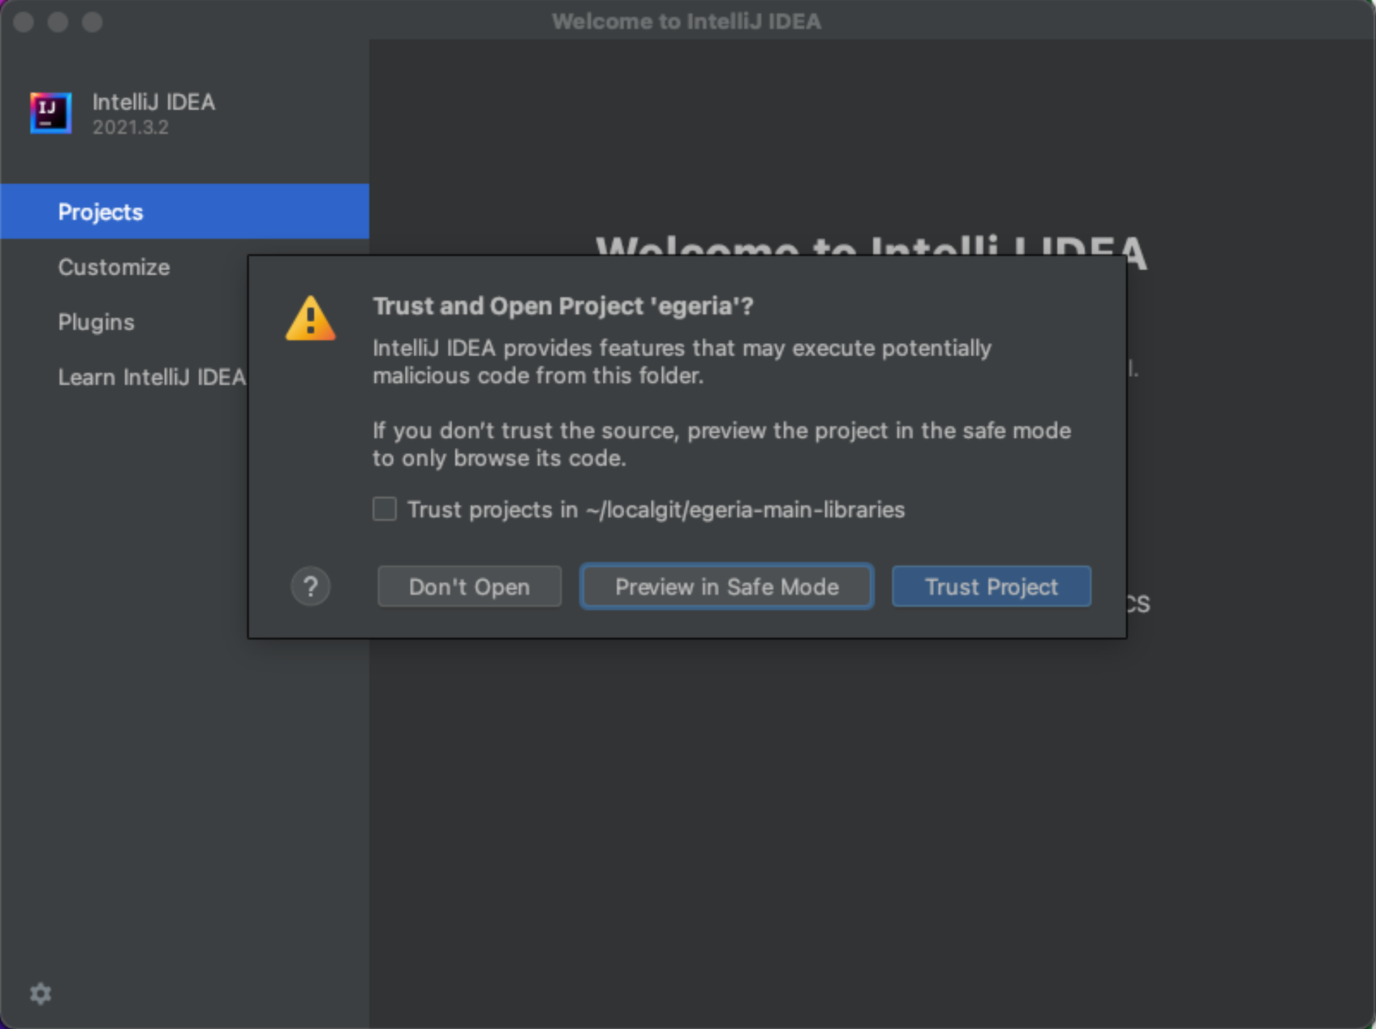Toggle the trust projects checkbox
The width and height of the screenshot is (1376, 1029).
point(387,509)
